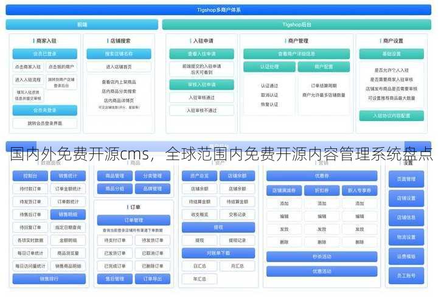
Task: Click the 订单导出 box
Action: tap(153, 279)
